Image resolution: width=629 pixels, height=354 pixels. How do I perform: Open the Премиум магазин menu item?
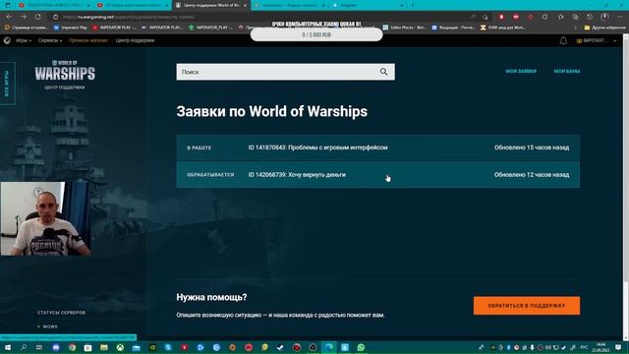[87, 40]
